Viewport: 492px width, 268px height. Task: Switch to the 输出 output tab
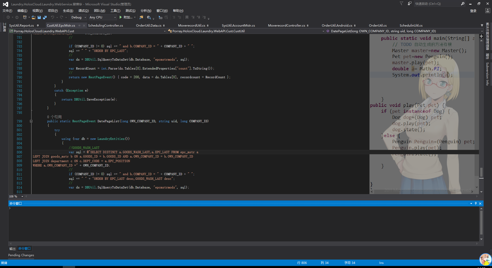coord(13,249)
